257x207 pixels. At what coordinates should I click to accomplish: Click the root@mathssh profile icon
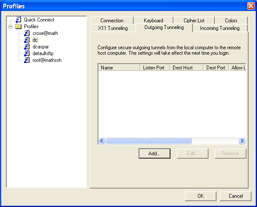(27, 60)
